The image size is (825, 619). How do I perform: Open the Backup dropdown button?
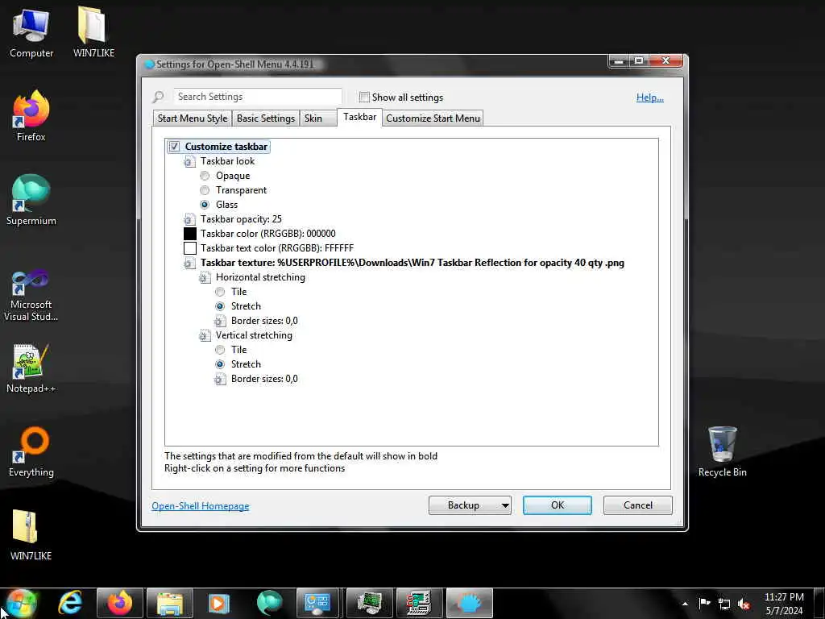470,505
